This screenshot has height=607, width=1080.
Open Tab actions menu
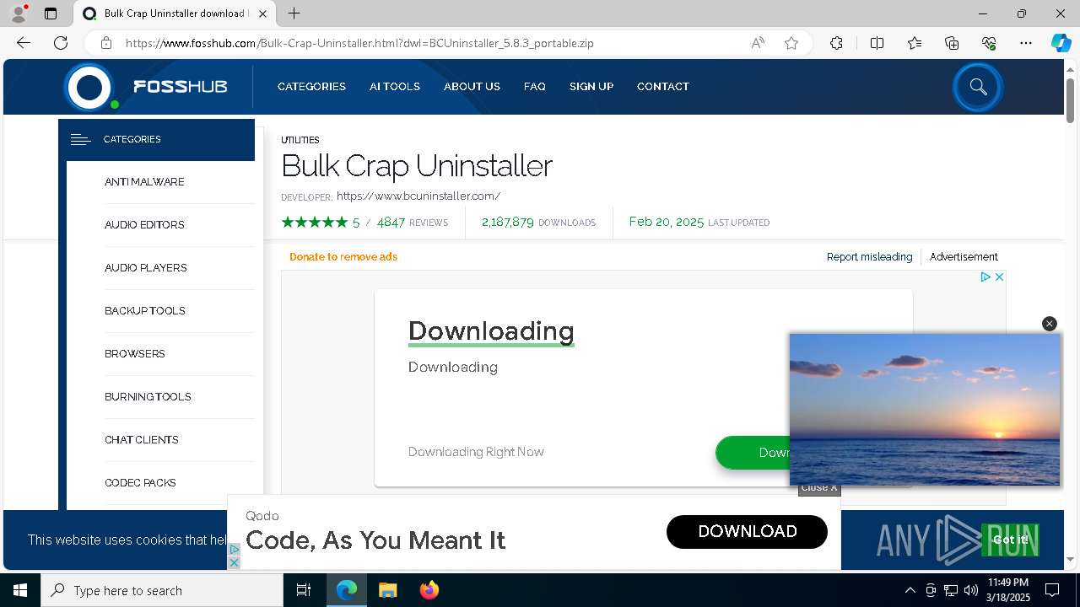click(51, 13)
